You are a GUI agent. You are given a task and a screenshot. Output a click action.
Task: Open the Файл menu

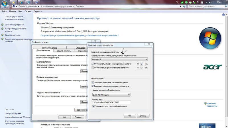[4, 11]
